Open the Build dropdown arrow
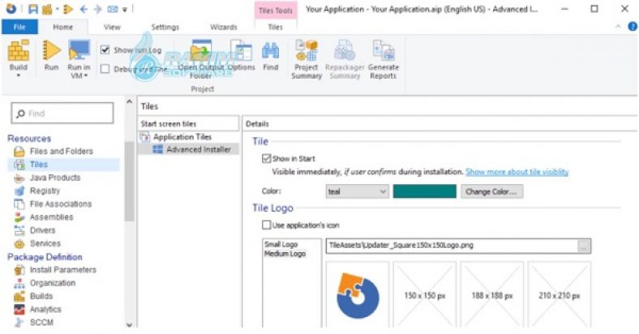The width and height of the screenshot is (639, 334). tap(19, 75)
